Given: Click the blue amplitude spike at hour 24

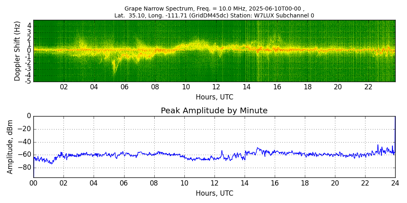Looking at the screenshot, I should [395, 135].
